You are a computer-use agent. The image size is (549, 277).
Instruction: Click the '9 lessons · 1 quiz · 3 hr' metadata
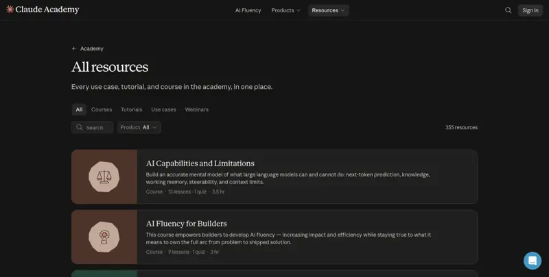coord(194,252)
